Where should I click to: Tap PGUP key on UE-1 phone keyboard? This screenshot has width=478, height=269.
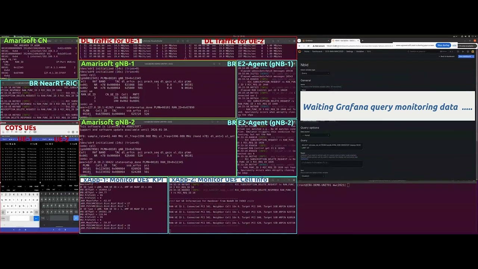pos(36,186)
